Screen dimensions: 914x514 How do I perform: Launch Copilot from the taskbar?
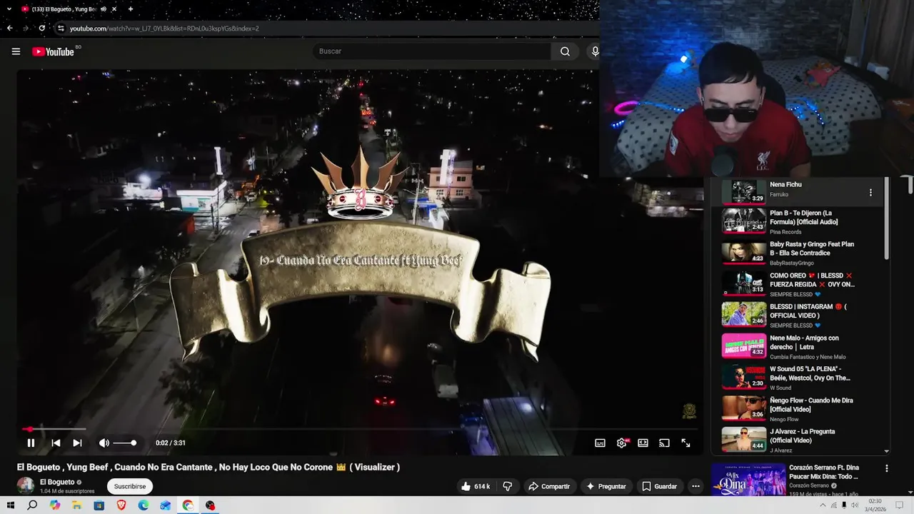coord(55,505)
